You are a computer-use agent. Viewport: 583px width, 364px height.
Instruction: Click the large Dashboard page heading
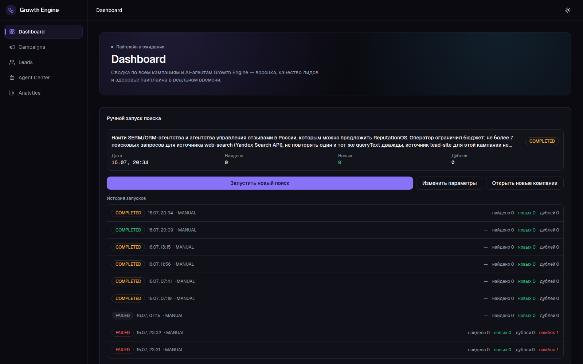(x=138, y=59)
